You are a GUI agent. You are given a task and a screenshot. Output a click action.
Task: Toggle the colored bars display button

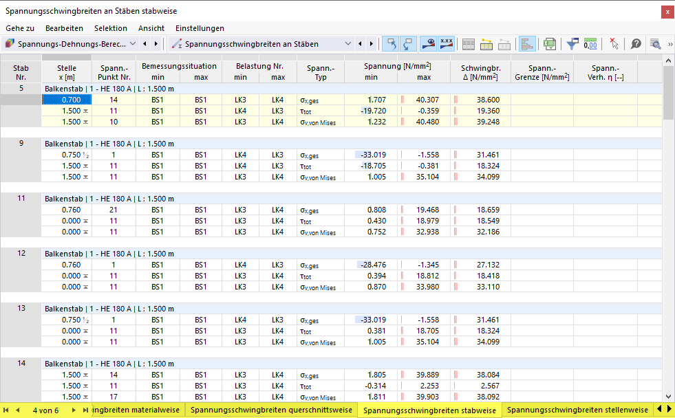click(527, 44)
